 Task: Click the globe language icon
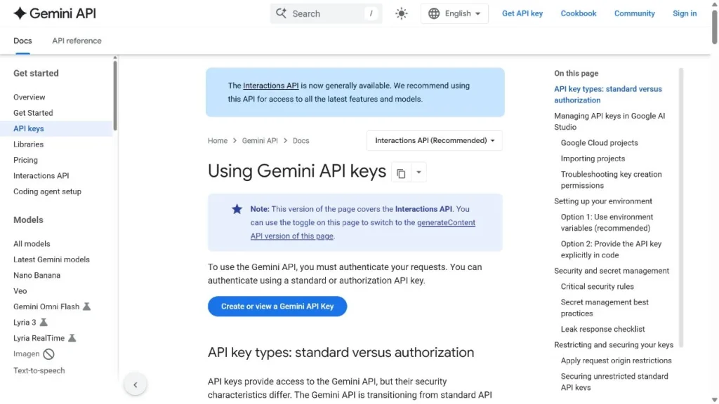(x=434, y=13)
